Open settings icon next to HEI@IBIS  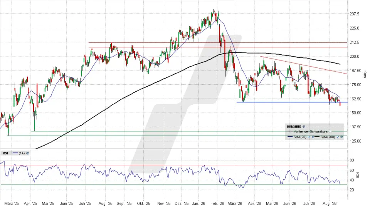click(304, 127)
